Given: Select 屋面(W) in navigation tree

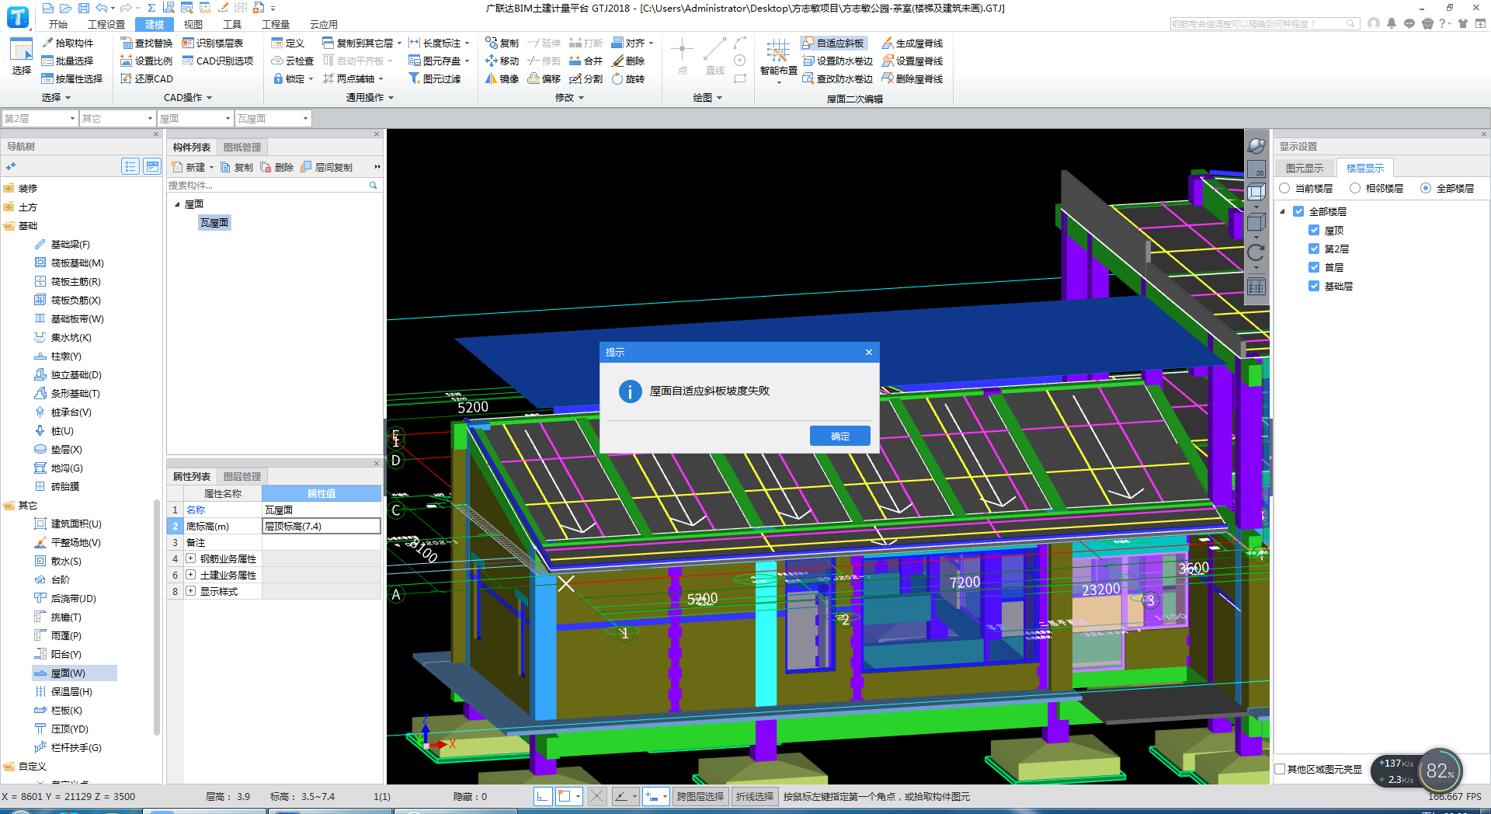Looking at the screenshot, I should coord(75,673).
